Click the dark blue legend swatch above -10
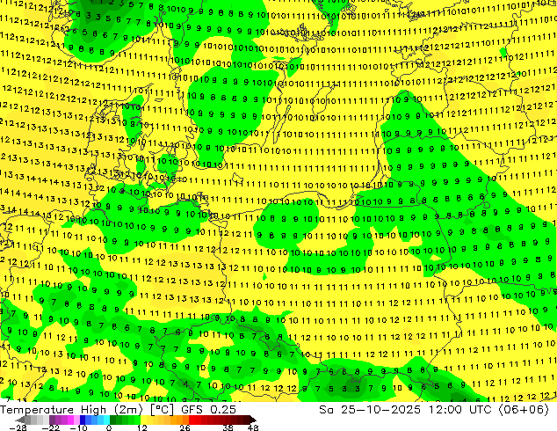 point(83,420)
